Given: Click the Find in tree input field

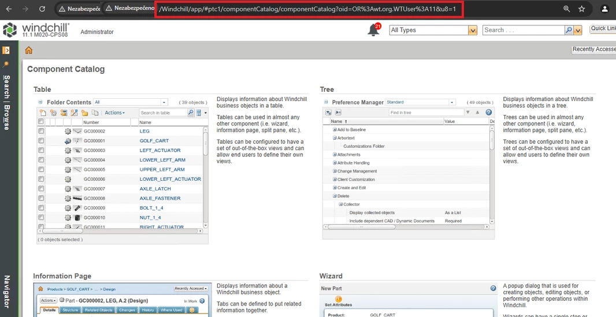Looking at the screenshot, I should (x=426, y=113).
